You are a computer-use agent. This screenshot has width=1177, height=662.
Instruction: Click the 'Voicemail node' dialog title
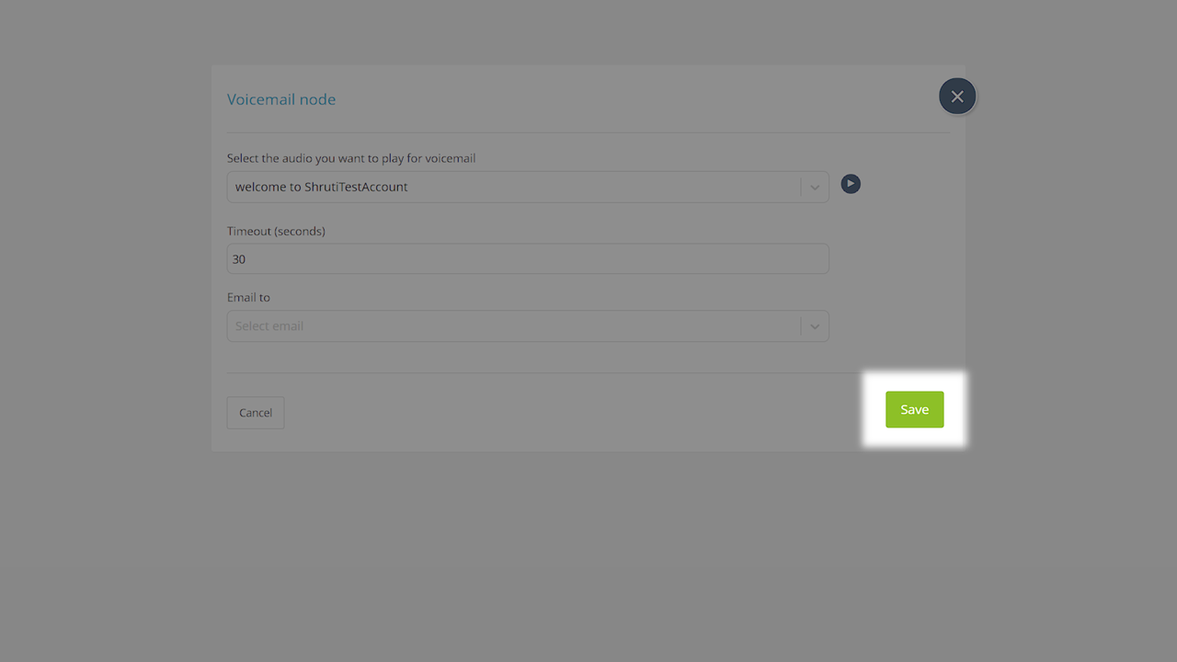pos(281,99)
